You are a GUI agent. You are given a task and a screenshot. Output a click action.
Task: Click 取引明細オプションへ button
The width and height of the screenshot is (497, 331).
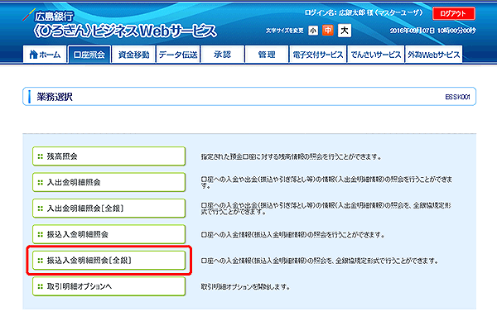[109, 286]
